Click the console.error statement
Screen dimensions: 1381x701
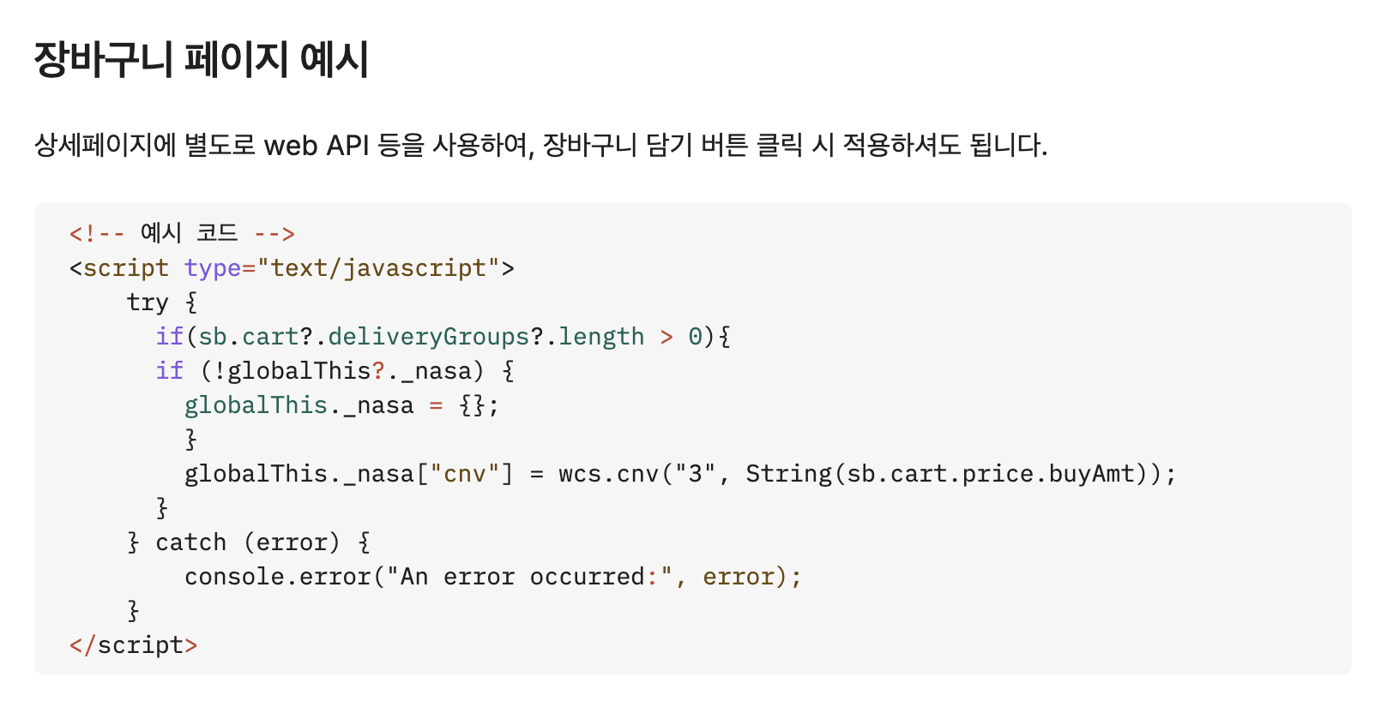point(493,577)
